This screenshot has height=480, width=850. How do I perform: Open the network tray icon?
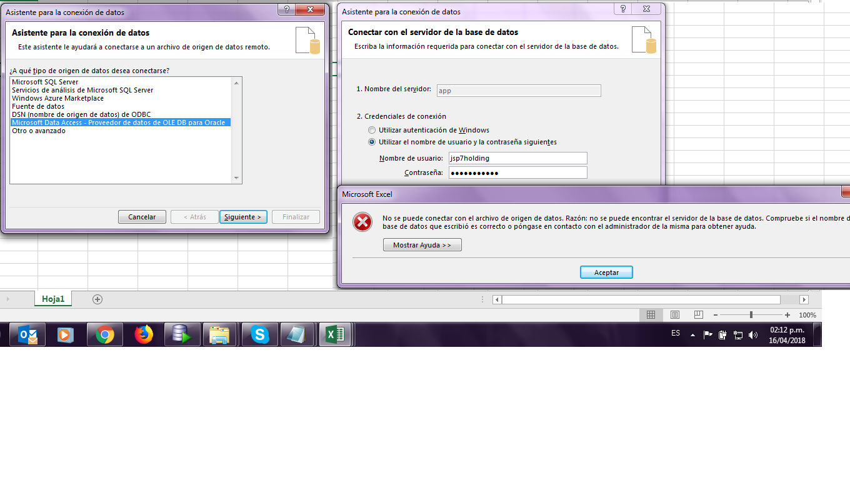[x=737, y=335]
